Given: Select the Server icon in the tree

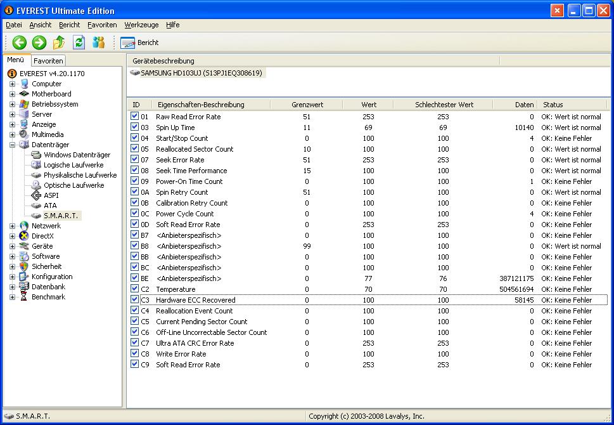Looking at the screenshot, I should (x=24, y=114).
